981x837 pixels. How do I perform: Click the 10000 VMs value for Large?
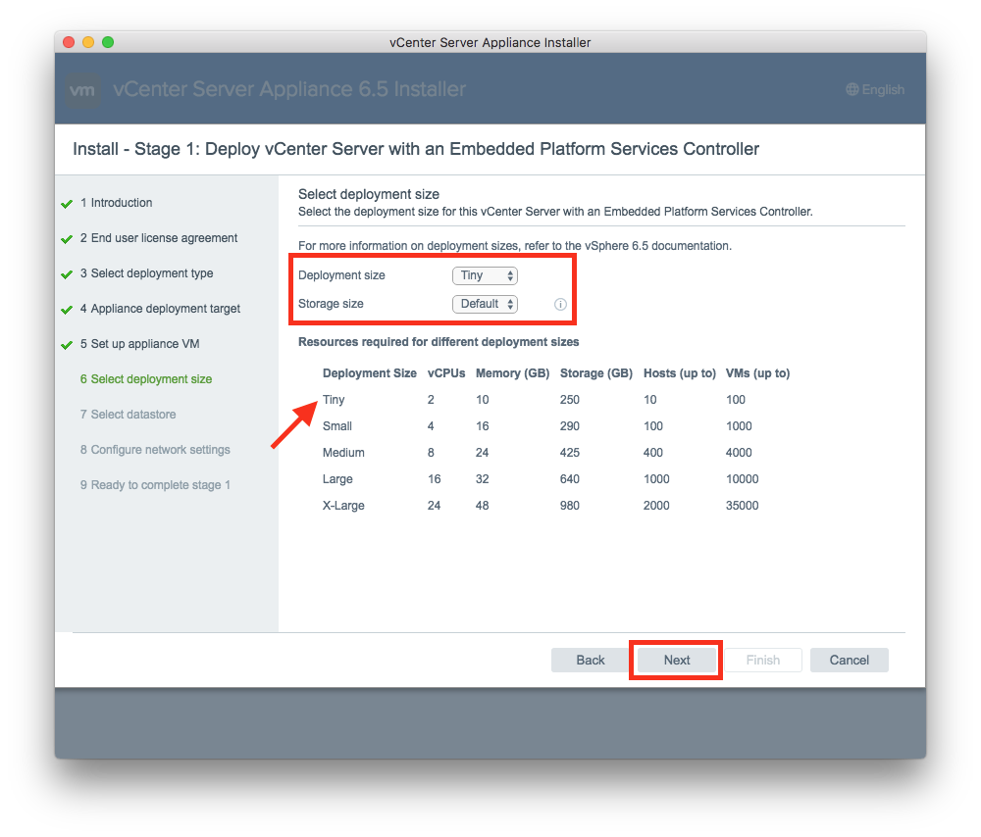[x=742, y=479]
